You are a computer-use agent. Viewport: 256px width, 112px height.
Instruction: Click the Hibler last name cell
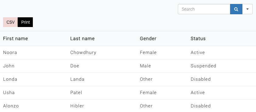coord(77,106)
